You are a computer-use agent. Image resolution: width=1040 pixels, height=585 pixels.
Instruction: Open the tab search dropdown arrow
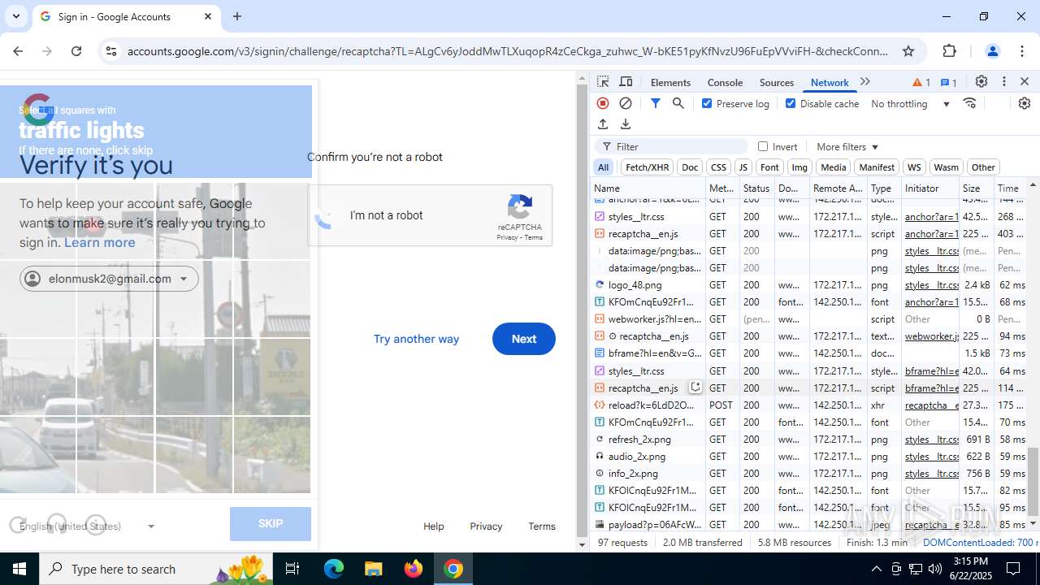(x=16, y=16)
